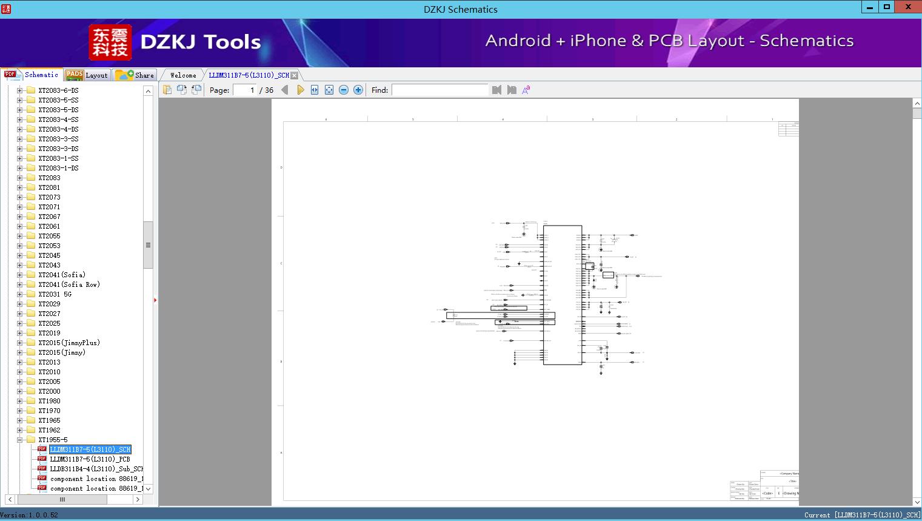The image size is (922, 521).
Task: Expand the XT2083 folder node
Action: pos(19,178)
